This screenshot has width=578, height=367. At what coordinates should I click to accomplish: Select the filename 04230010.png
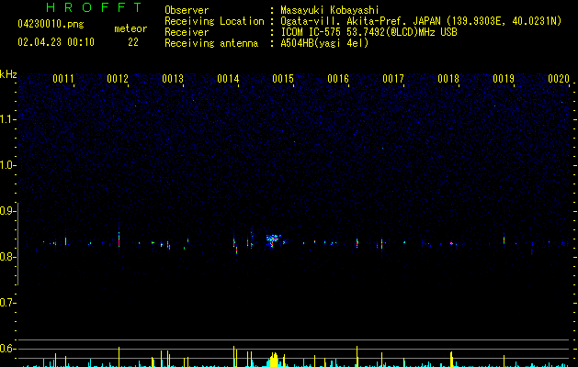51,24
